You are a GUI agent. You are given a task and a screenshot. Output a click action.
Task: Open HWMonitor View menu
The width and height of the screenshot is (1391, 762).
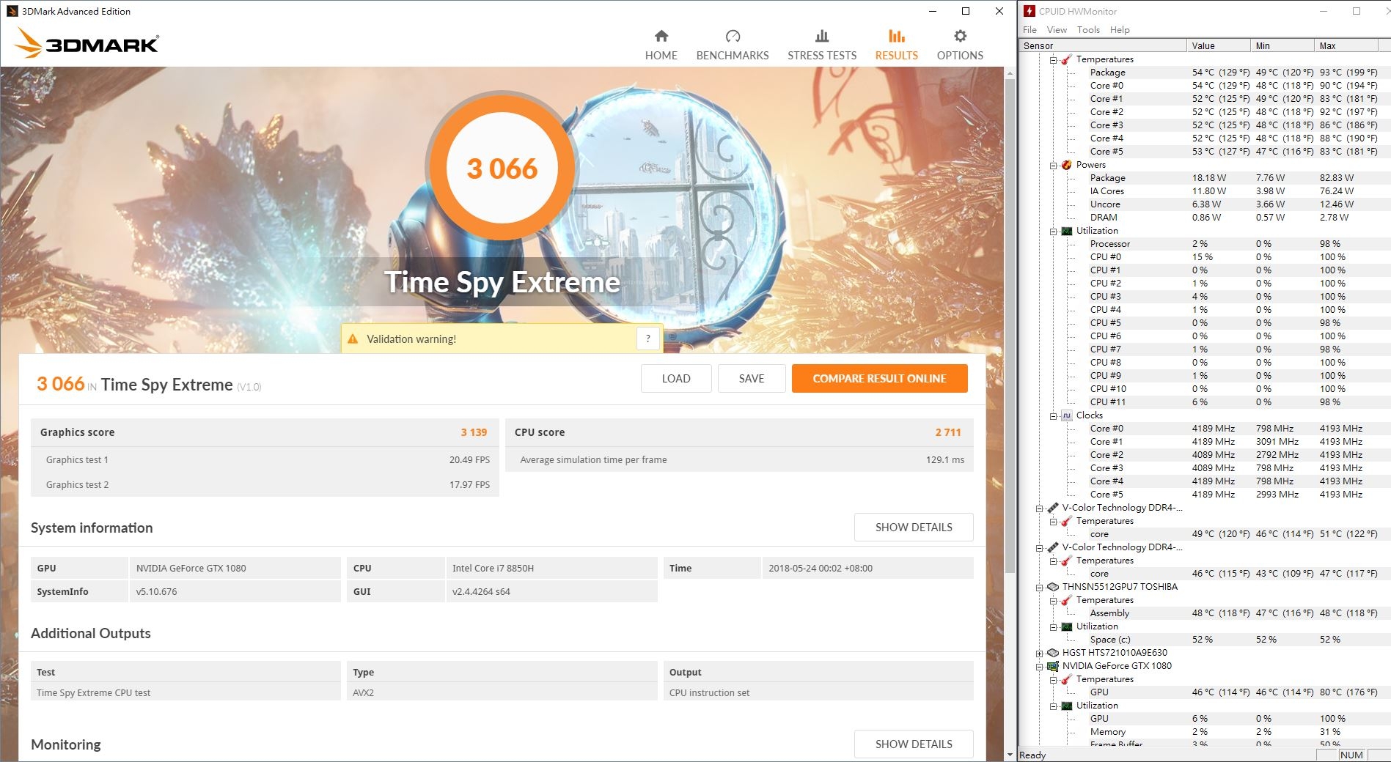click(1057, 30)
